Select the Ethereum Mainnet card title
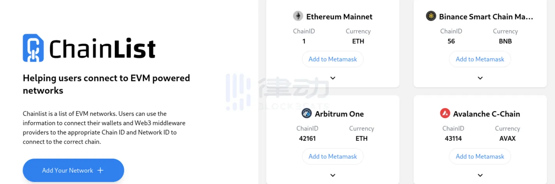 (339, 17)
